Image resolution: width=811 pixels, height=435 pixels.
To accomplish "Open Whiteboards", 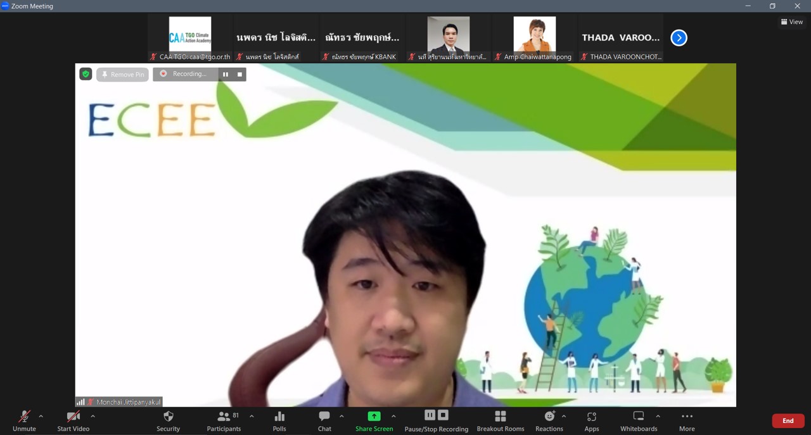I will 639,421.
